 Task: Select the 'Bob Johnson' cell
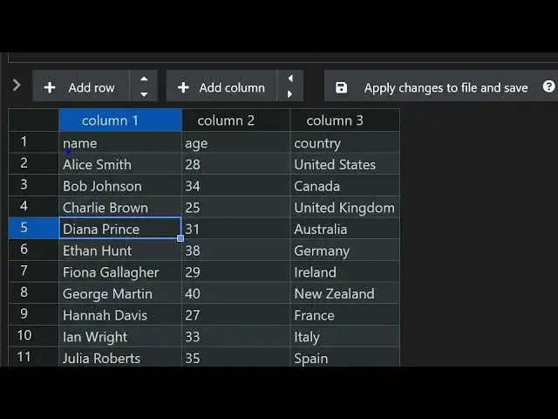120,186
